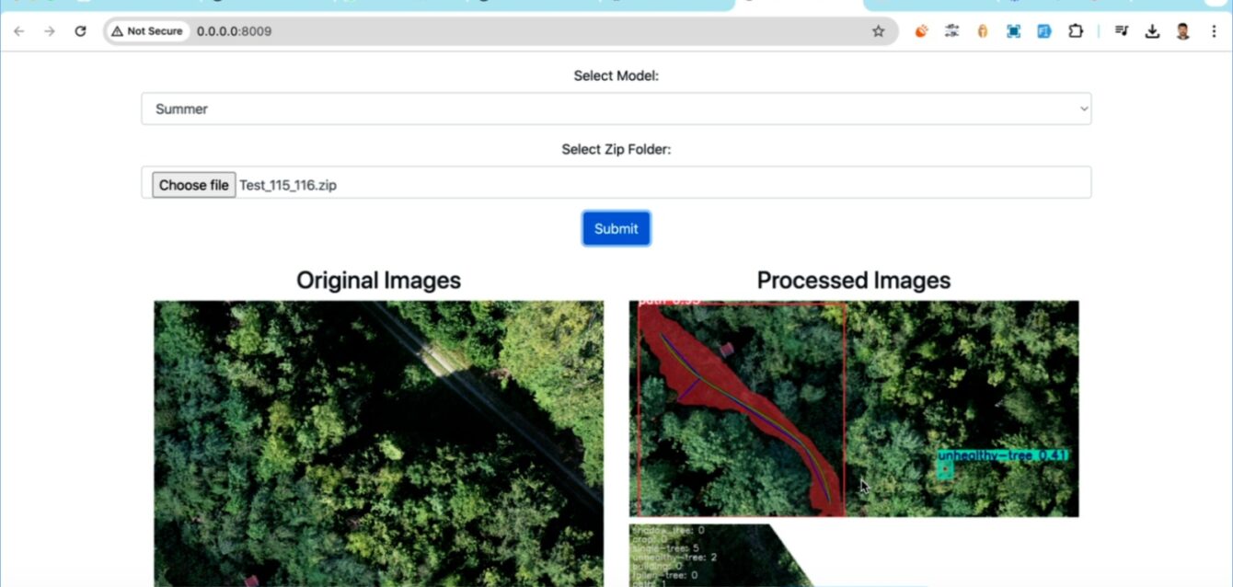Open the processed image with red path
Screen dimensions: 1233x587
coord(853,409)
